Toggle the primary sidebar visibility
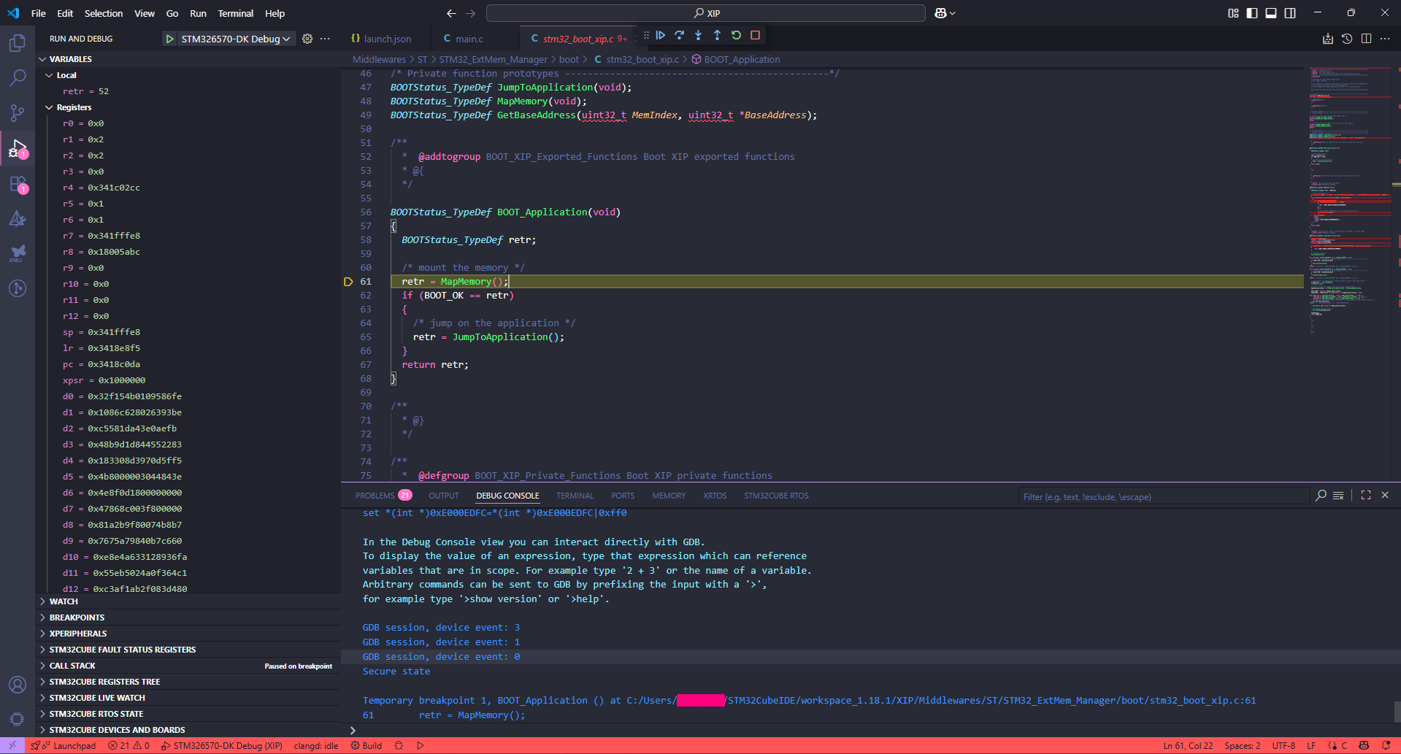Image resolution: width=1401 pixels, height=754 pixels. pos(1251,12)
